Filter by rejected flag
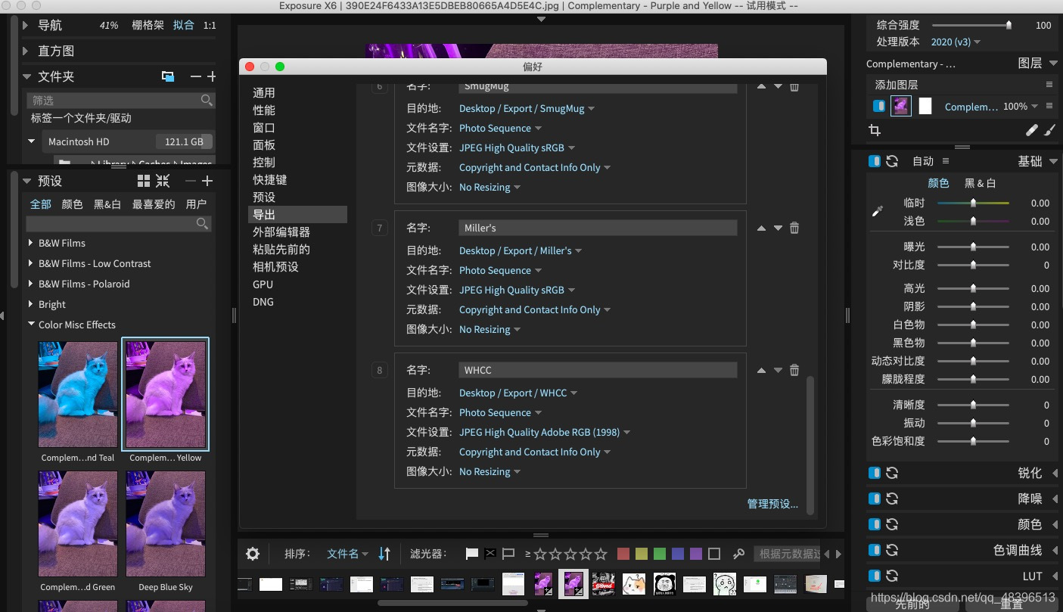Viewport: 1063px width, 612px height. (490, 554)
